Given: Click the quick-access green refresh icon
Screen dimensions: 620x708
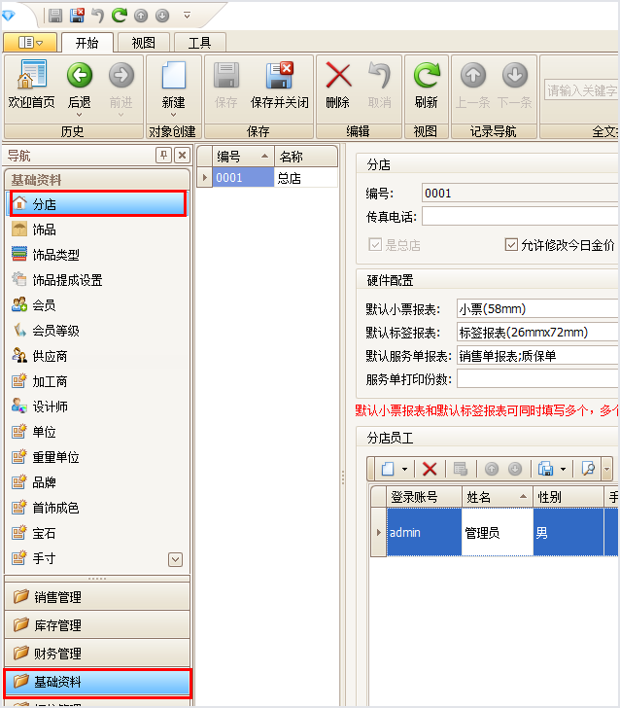Looking at the screenshot, I should coord(120,16).
